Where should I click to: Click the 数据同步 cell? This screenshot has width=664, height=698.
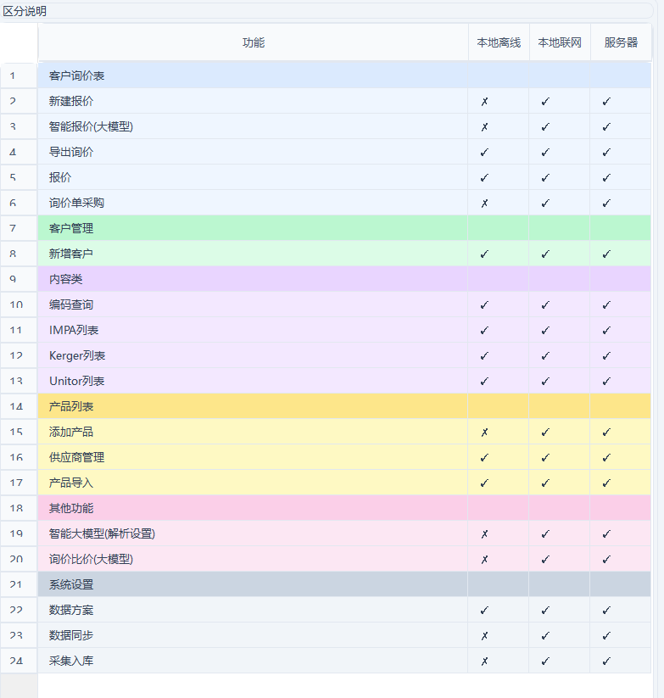(253, 635)
